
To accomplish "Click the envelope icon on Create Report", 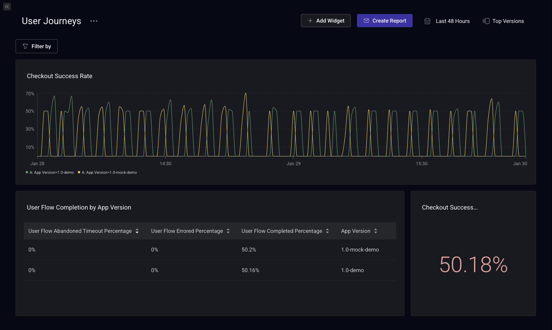I will pos(366,21).
